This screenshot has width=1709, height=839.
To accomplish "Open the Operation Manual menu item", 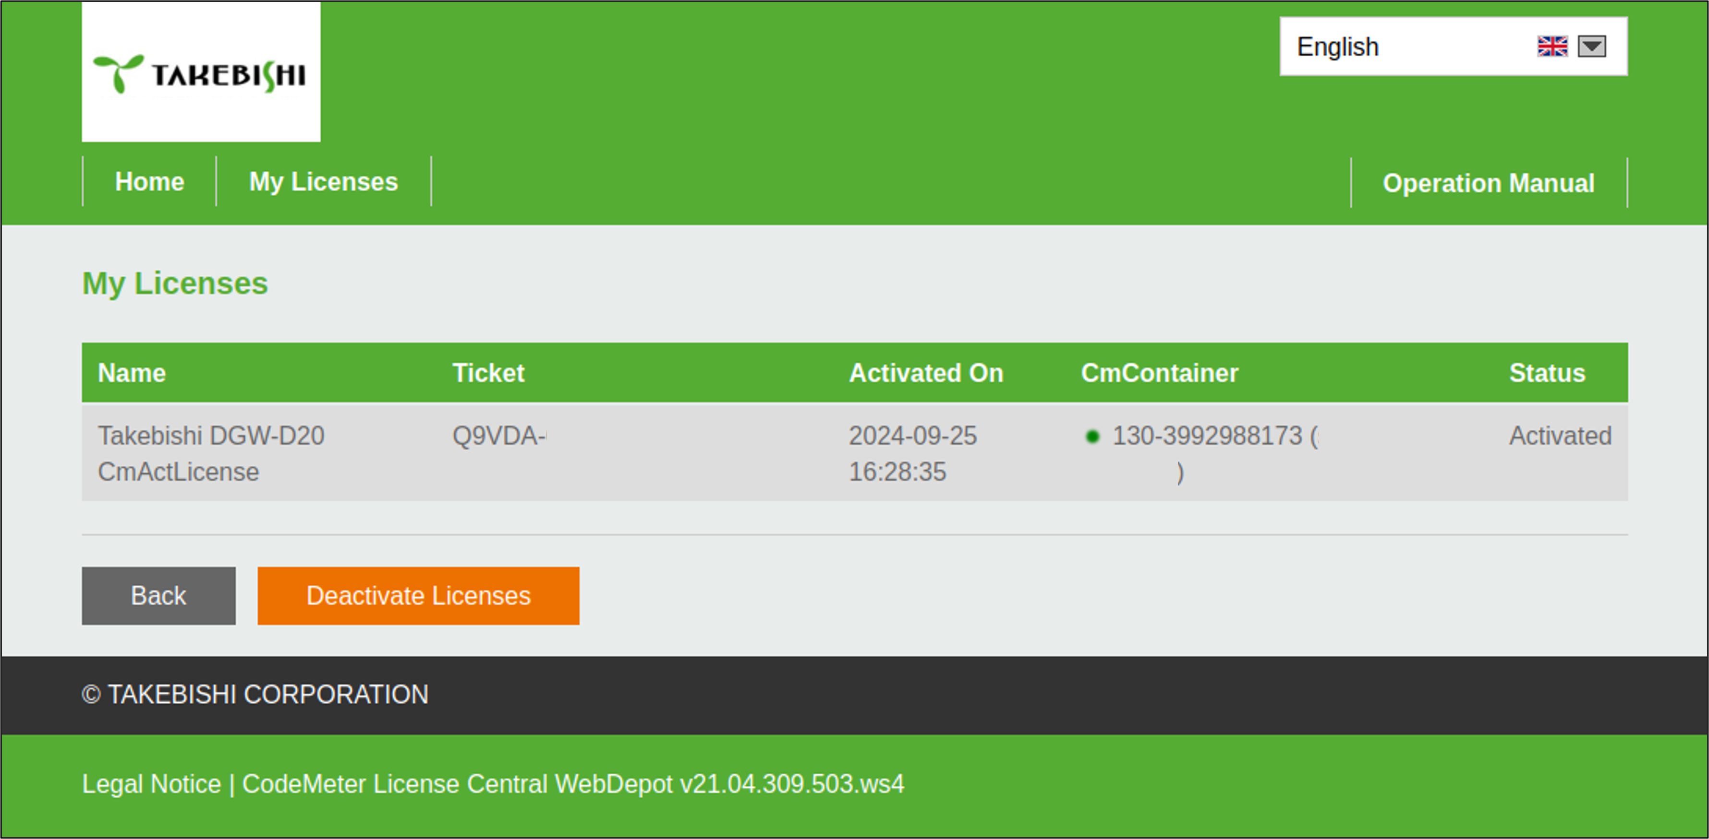I will 1488,183.
